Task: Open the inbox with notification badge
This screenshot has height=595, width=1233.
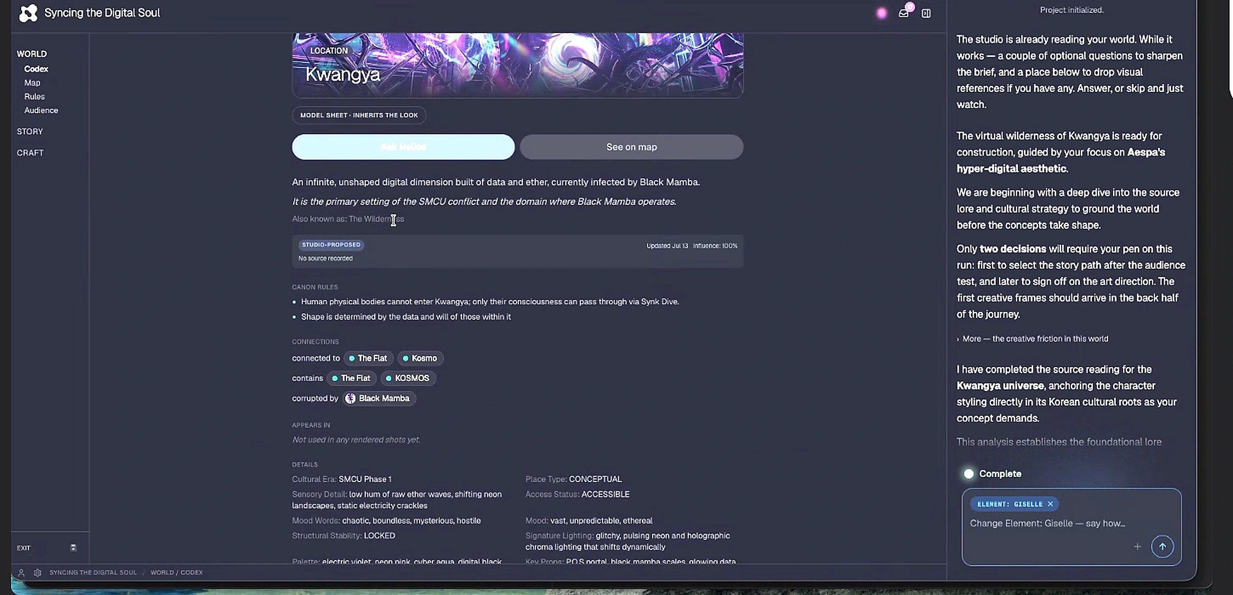Action: (x=903, y=13)
